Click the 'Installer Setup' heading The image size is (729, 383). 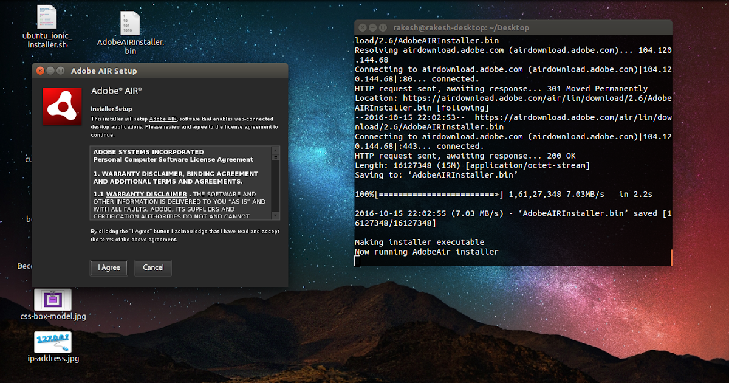point(111,109)
